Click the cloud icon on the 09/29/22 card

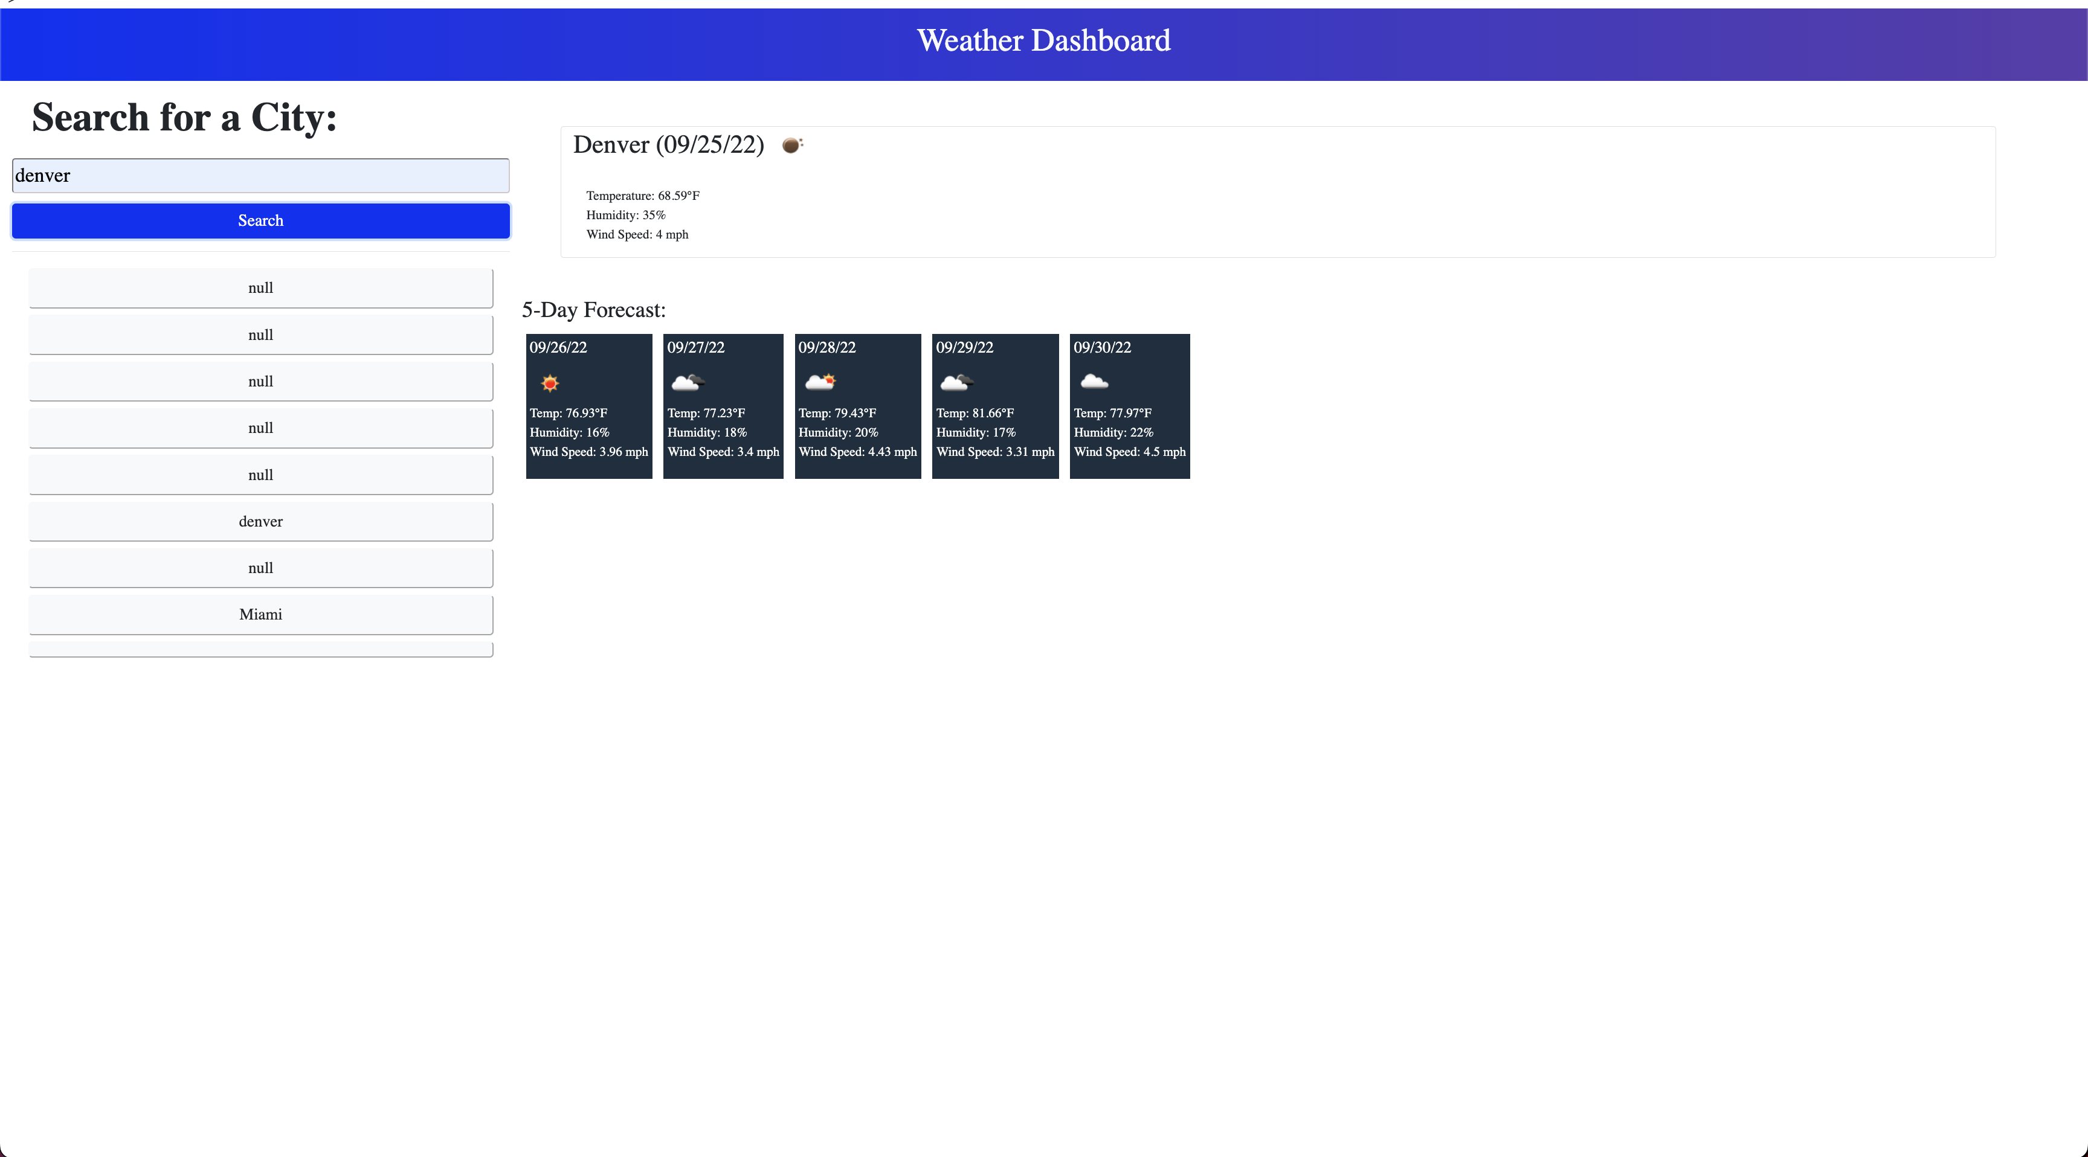(956, 382)
